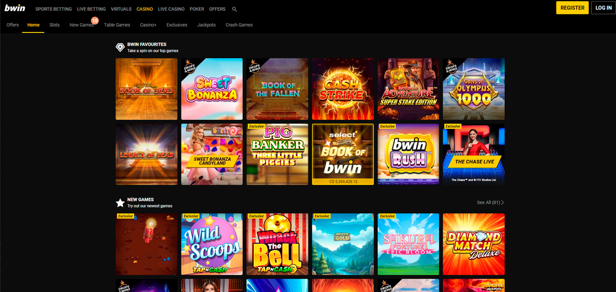Click Exclusive tag on bwin Rush

[387, 126]
